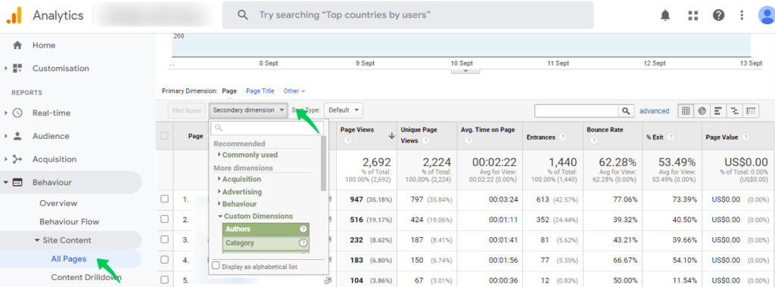775x287 pixels.
Task: Open All Pages report
Action: [69, 259]
